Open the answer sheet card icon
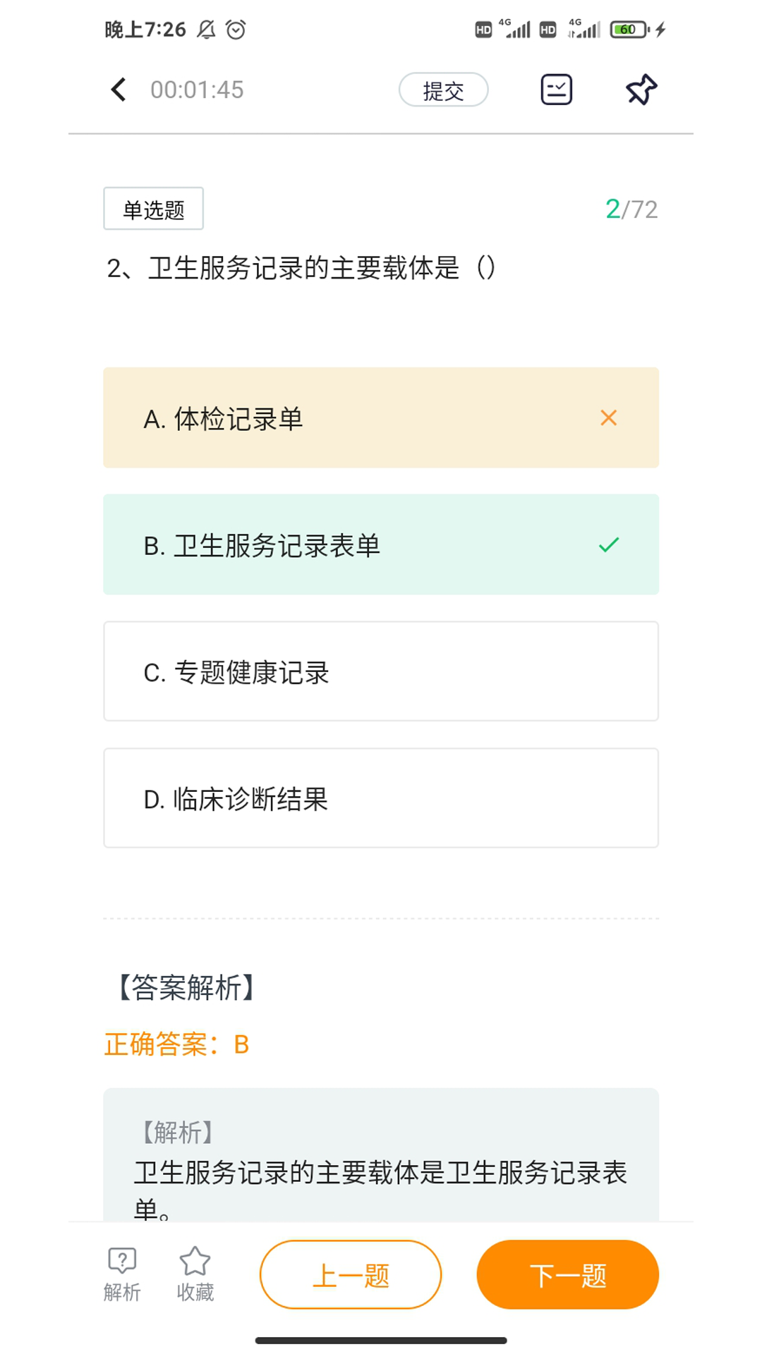Screen dimensions: 762x1354 coord(556,90)
